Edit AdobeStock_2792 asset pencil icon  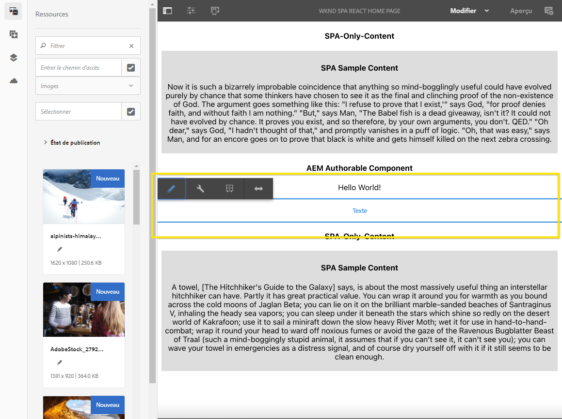tap(60, 362)
